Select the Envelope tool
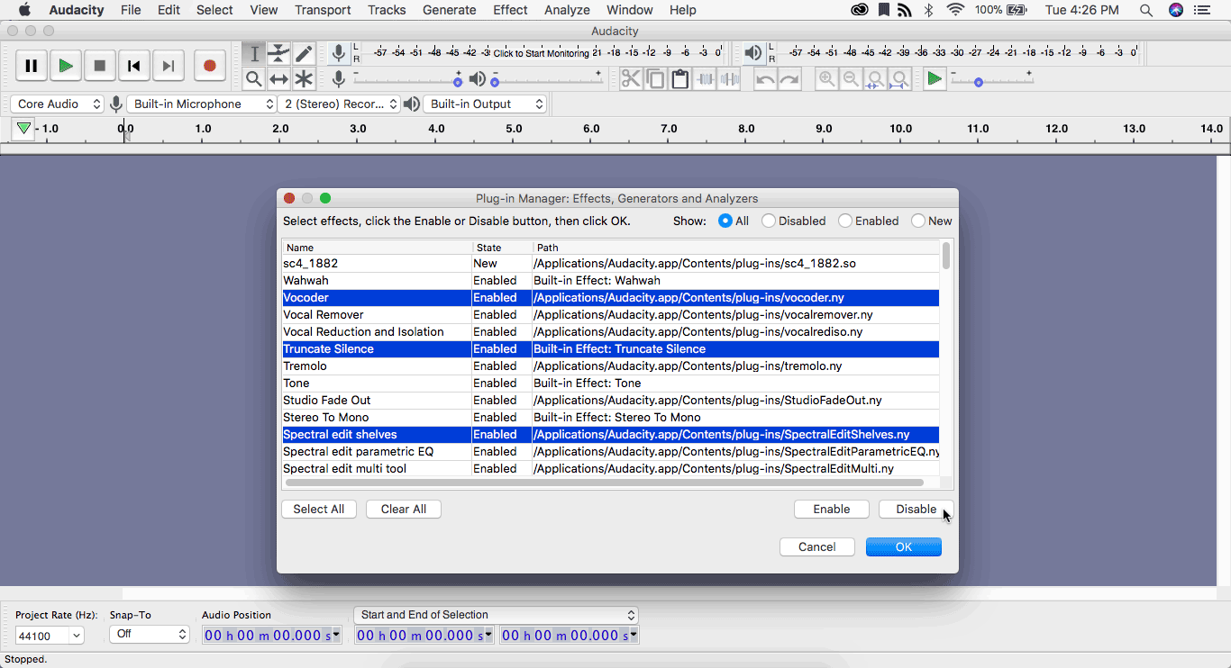Screen dimensions: 1231x668 (x=279, y=54)
